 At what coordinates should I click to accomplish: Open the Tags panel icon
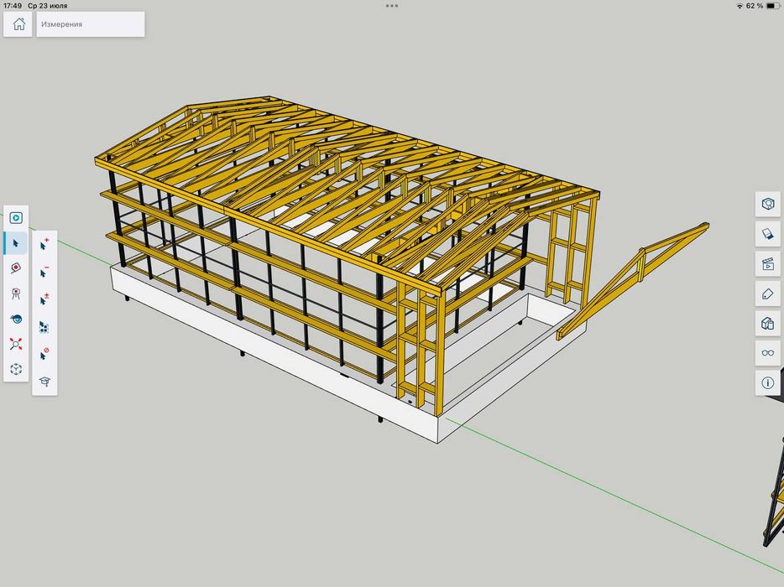click(767, 294)
